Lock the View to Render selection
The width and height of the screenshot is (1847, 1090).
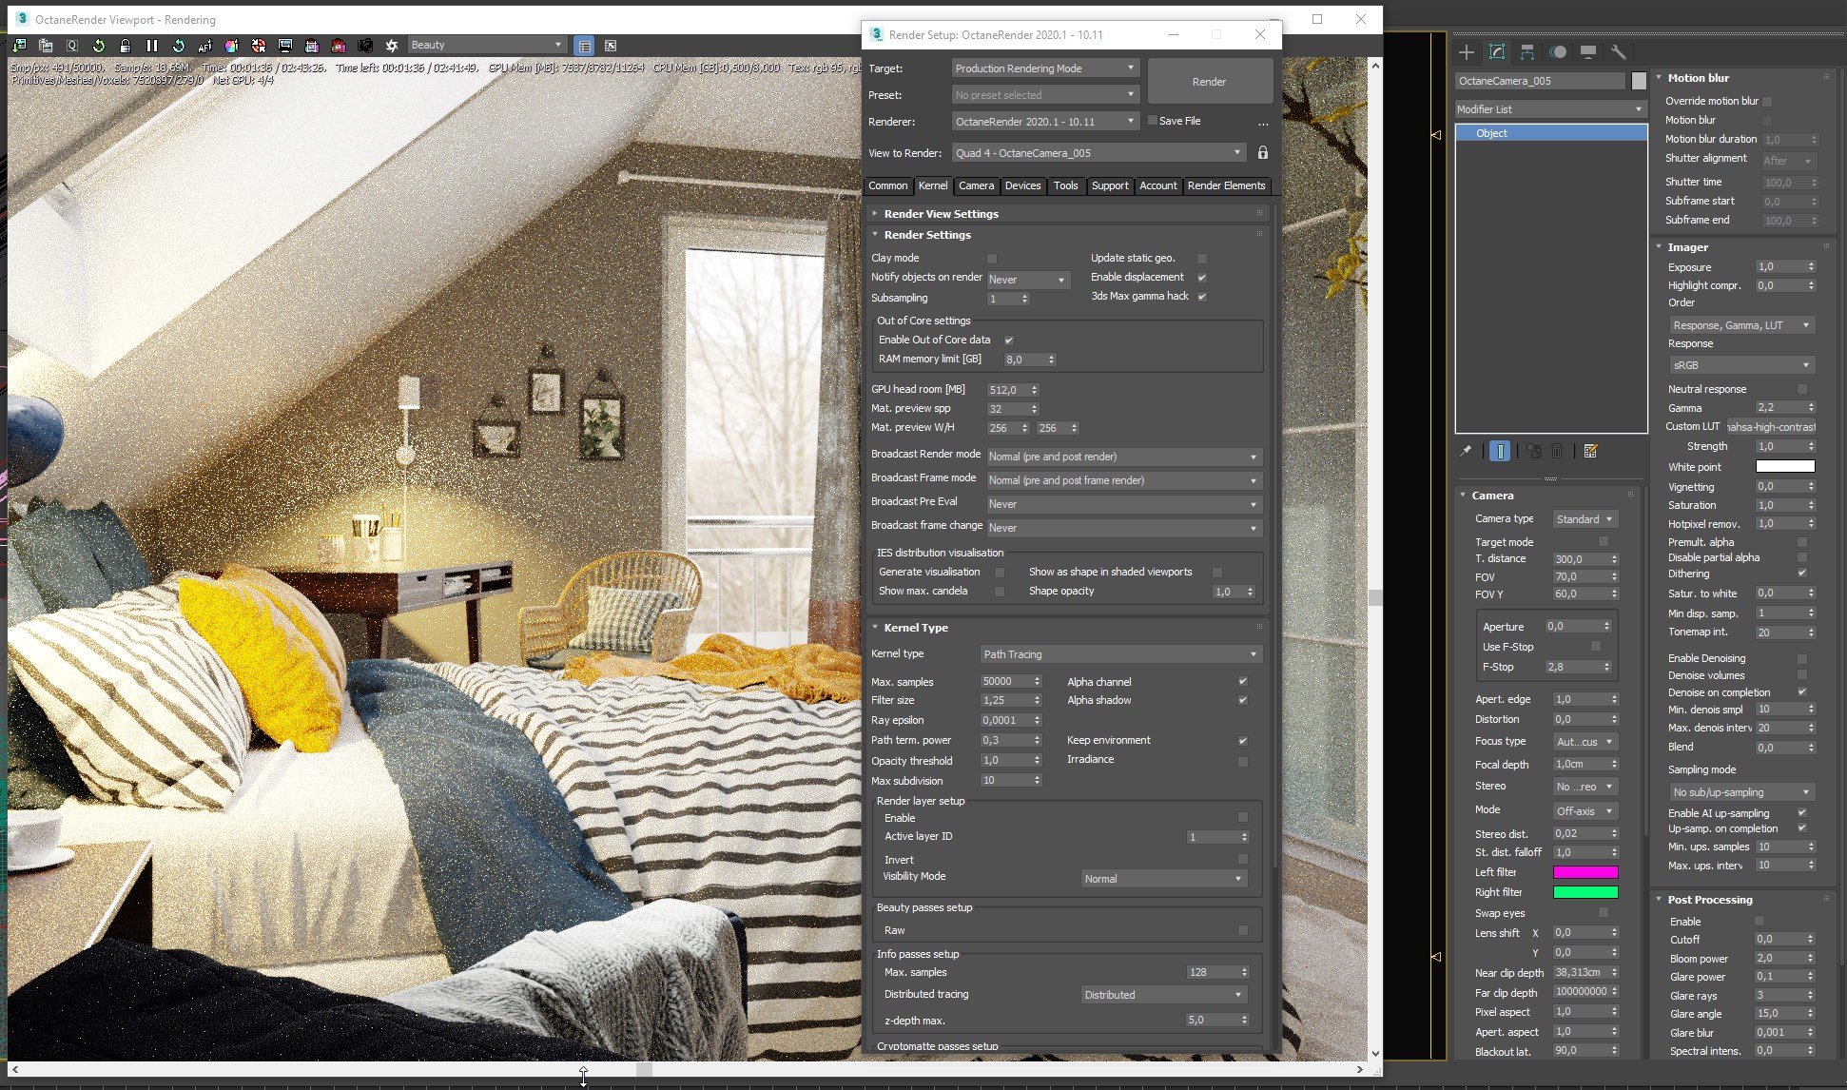pyautogui.click(x=1263, y=153)
